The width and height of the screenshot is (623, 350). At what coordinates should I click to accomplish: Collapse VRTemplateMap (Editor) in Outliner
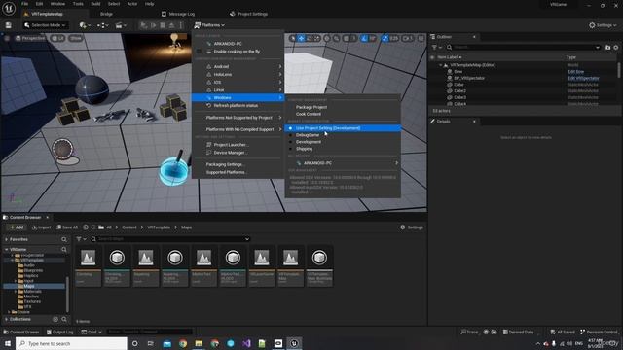440,65
